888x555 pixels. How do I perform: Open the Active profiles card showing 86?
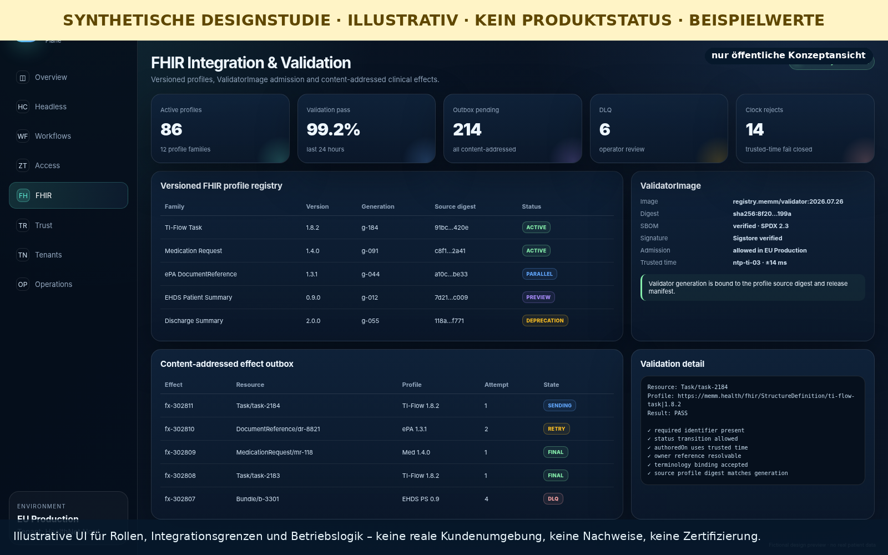tap(220, 129)
